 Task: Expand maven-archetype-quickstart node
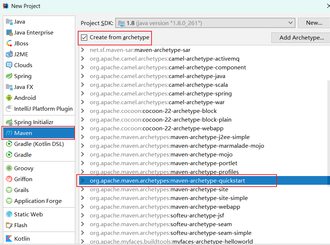click(83, 180)
